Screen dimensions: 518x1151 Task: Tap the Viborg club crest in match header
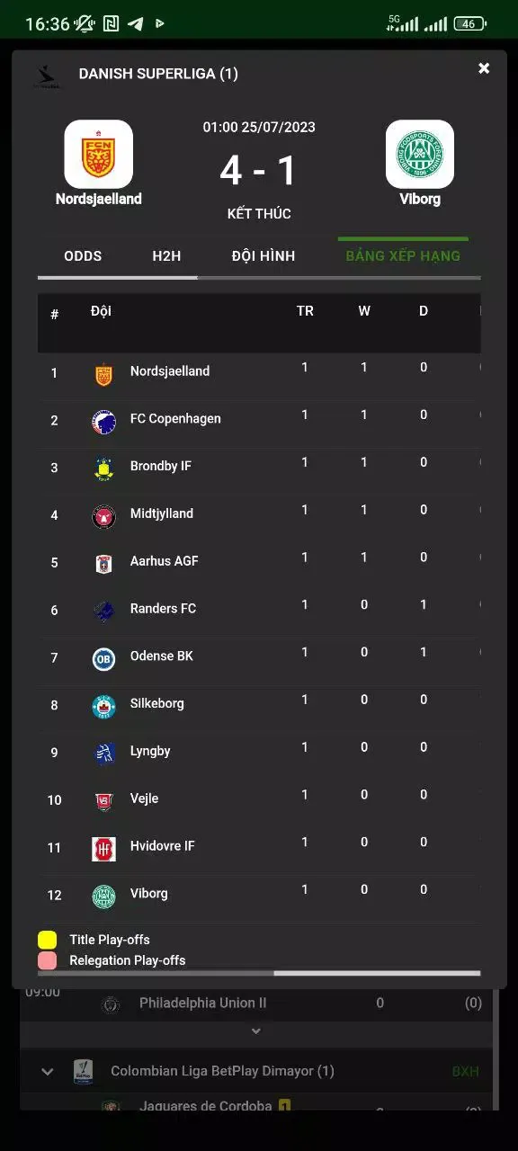(420, 154)
